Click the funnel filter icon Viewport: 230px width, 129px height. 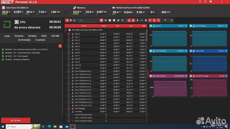(165, 20)
